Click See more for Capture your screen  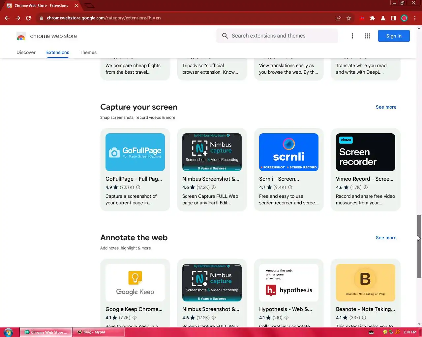(x=386, y=107)
